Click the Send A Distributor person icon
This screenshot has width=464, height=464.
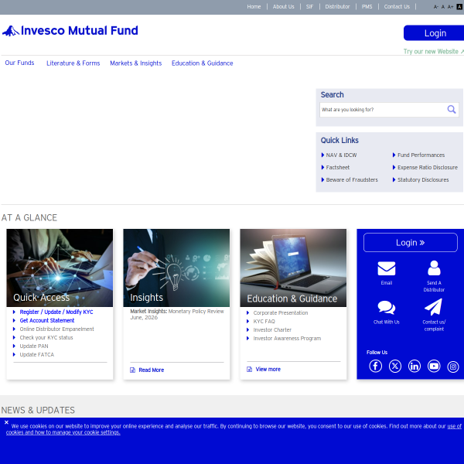coord(434,268)
